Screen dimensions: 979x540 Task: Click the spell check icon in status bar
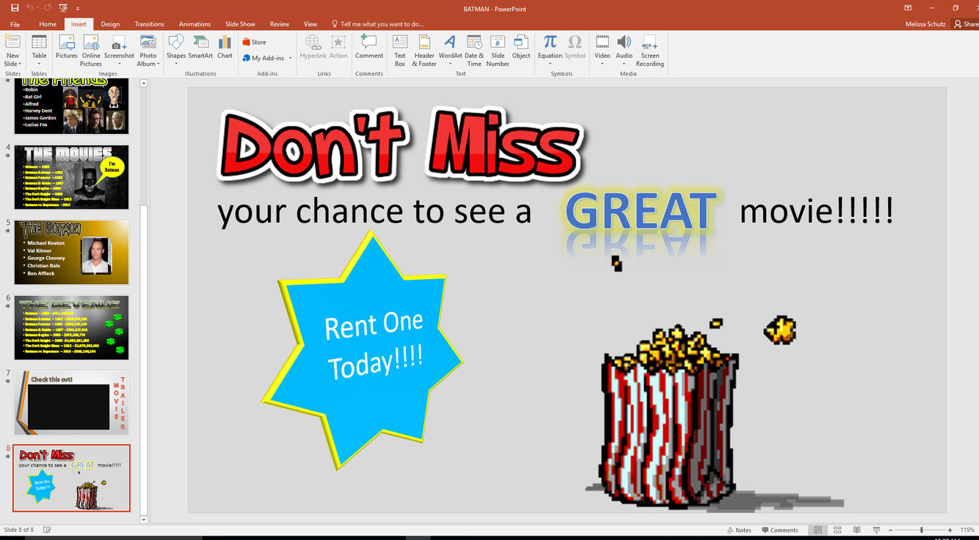pyautogui.click(x=47, y=530)
